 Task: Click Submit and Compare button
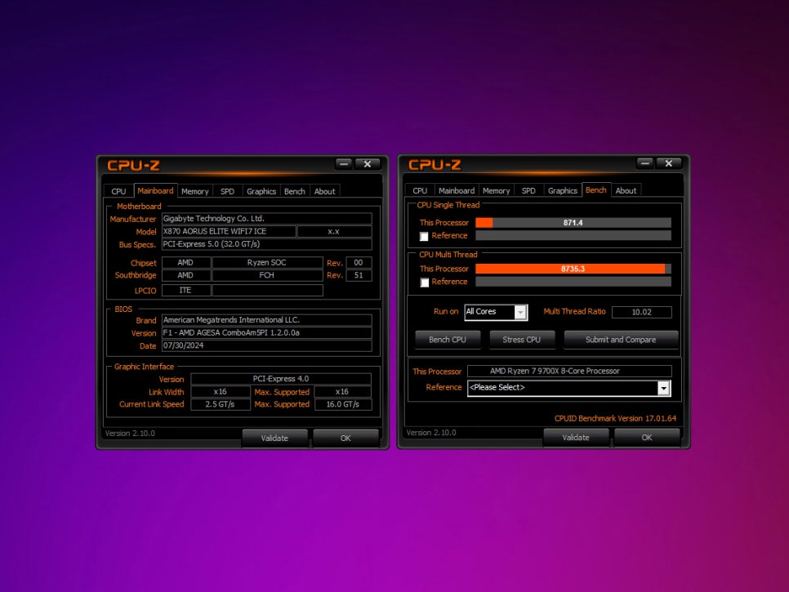pyautogui.click(x=621, y=340)
